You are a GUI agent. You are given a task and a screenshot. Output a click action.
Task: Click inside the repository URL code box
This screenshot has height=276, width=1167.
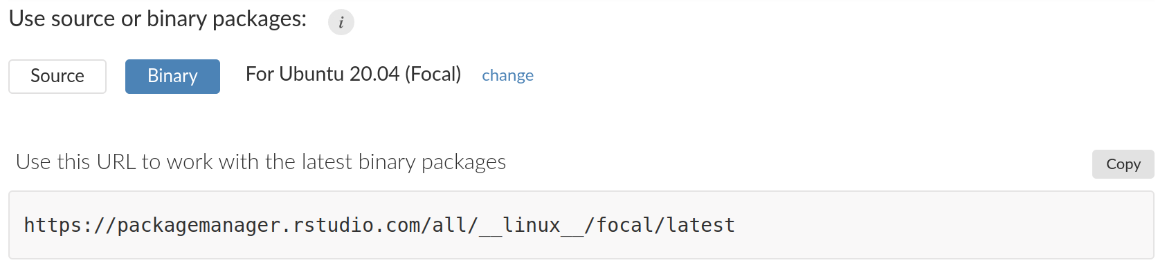(581, 225)
